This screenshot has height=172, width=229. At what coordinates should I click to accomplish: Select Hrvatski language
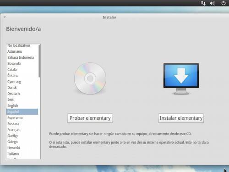22,148
